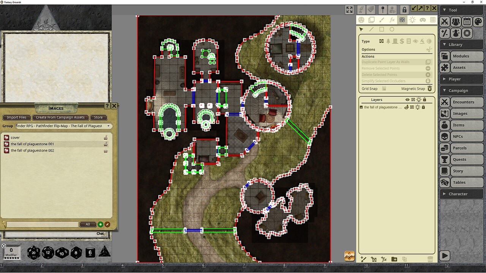
Task: Toggle Grid Snap option
Action: (x=384, y=89)
